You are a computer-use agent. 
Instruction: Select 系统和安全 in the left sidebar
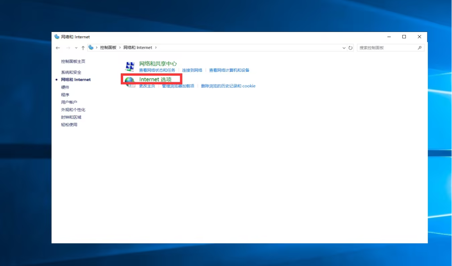[71, 72]
